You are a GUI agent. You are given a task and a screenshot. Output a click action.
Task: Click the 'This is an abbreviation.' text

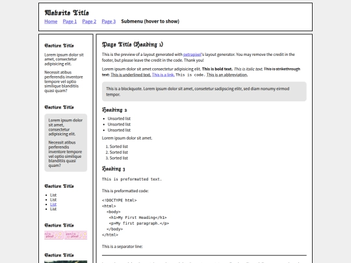[227, 75]
